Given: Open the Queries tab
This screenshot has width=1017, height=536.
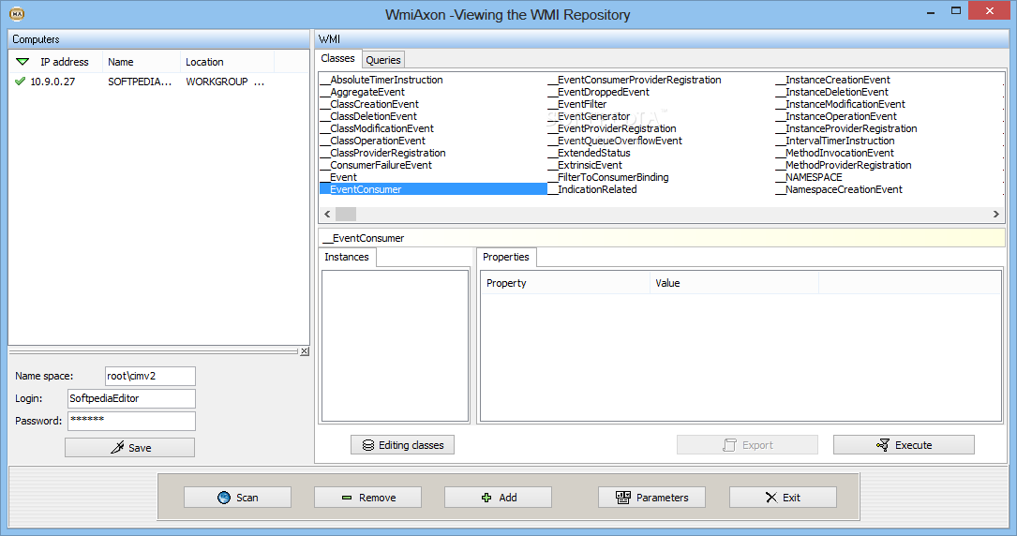Looking at the screenshot, I should pos(383,60).
